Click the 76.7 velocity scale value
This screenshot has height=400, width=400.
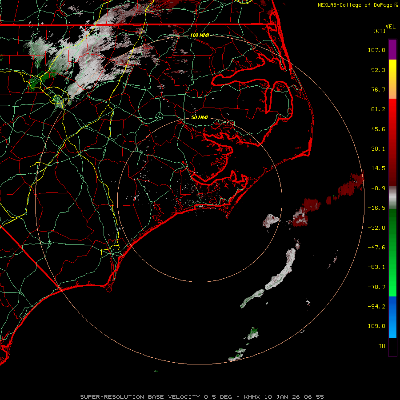[x=378, y=89]
